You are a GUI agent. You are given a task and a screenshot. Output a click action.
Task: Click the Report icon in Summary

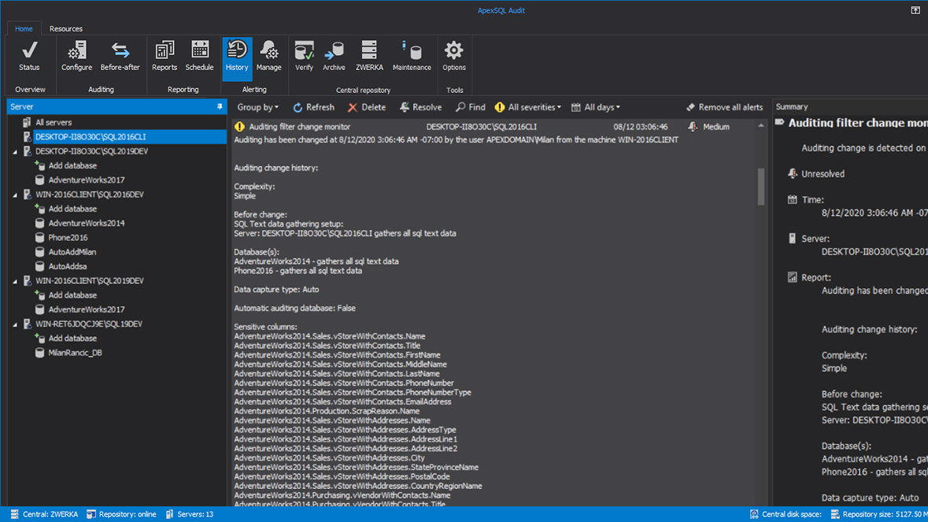[x=793, y=277]
